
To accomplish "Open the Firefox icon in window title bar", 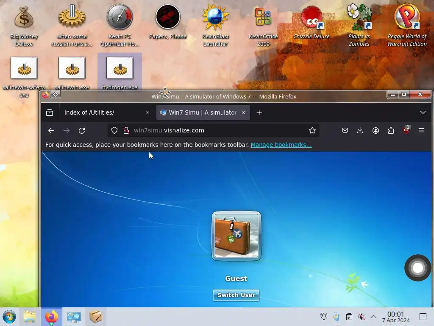I will [x=45, y=95].
